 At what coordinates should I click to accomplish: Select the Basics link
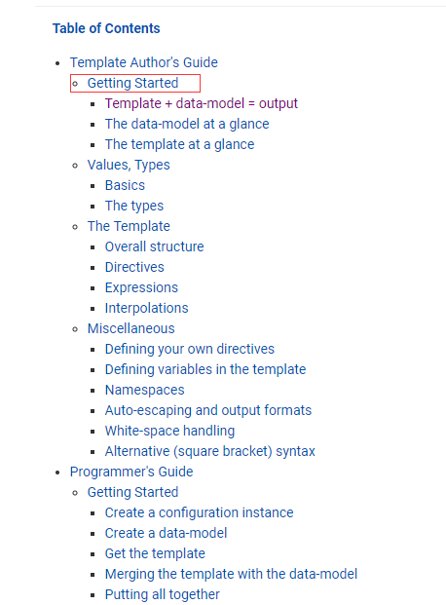pyautogui.click(x=125, y=185)
